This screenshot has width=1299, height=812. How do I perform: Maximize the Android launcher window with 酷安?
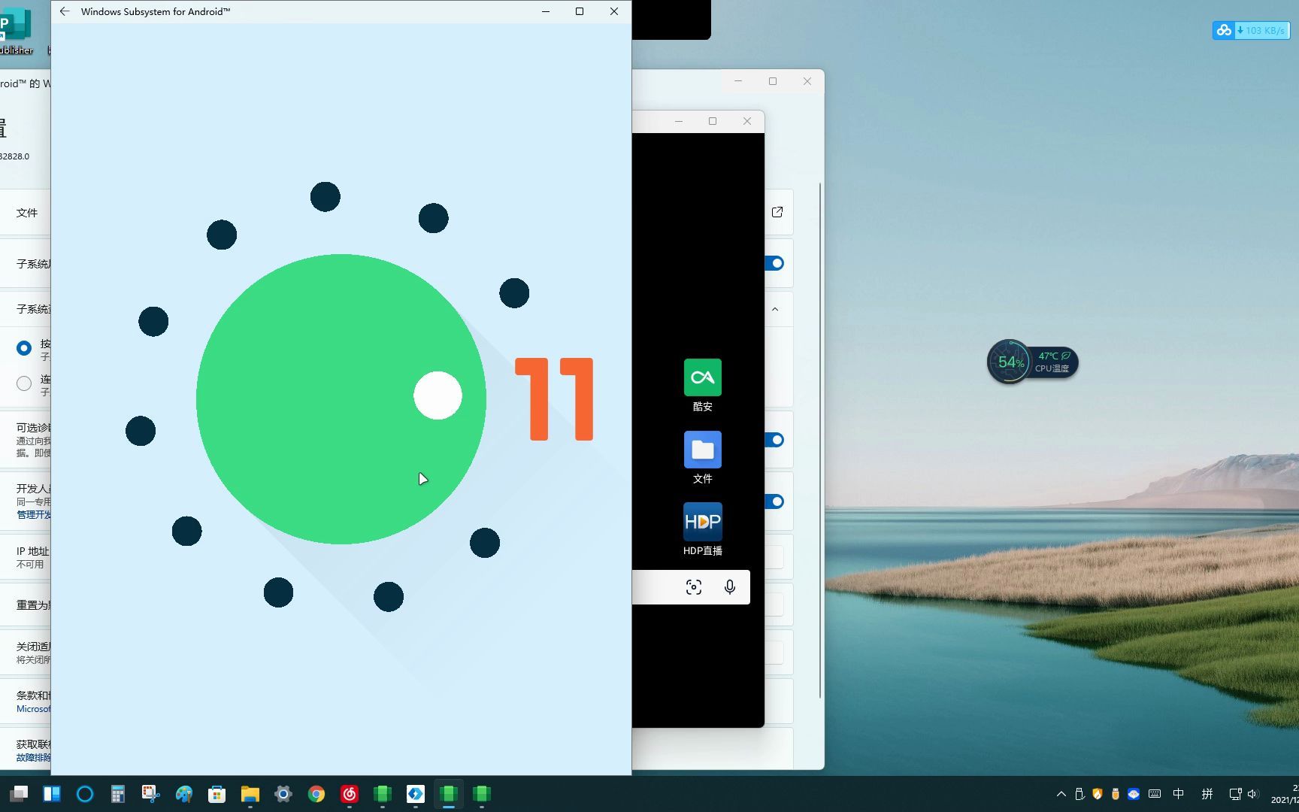click(x=713, y=121)
